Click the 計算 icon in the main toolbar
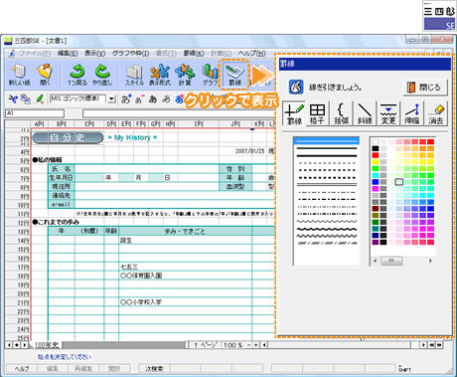This screenshot has height=377, width=457. pyautogui.click(x=185, y=74)
